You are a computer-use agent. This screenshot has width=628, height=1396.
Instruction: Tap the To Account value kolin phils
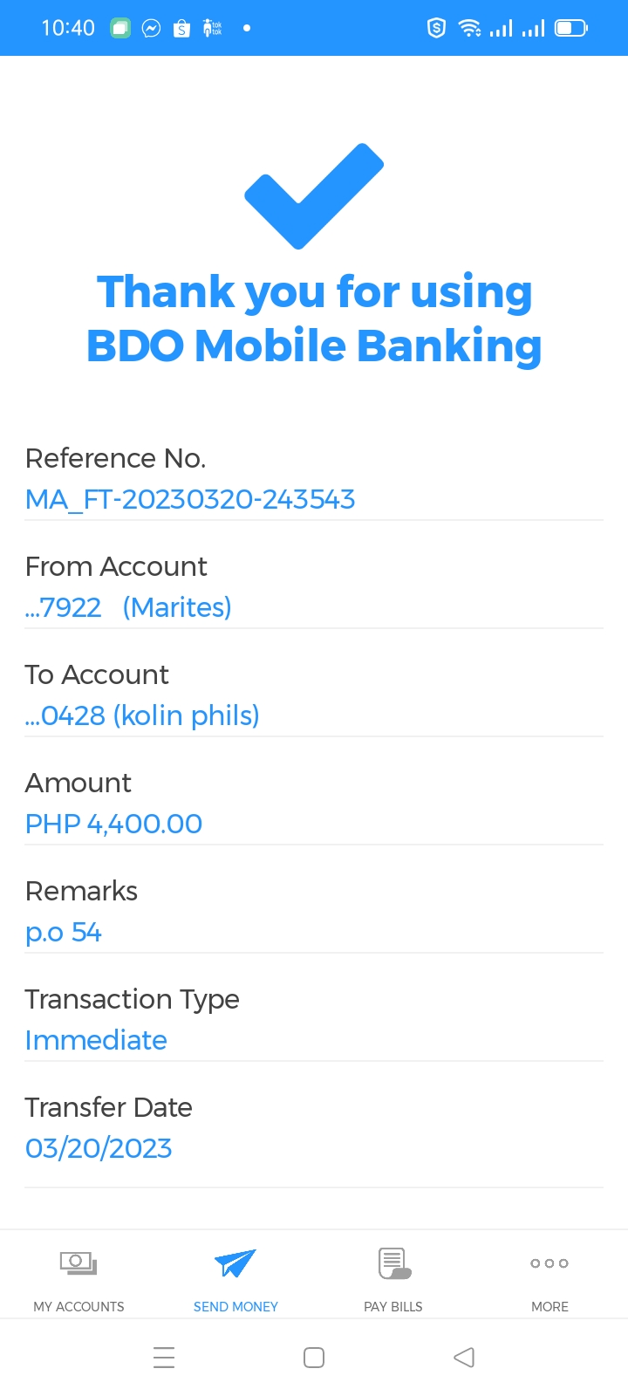142,715
